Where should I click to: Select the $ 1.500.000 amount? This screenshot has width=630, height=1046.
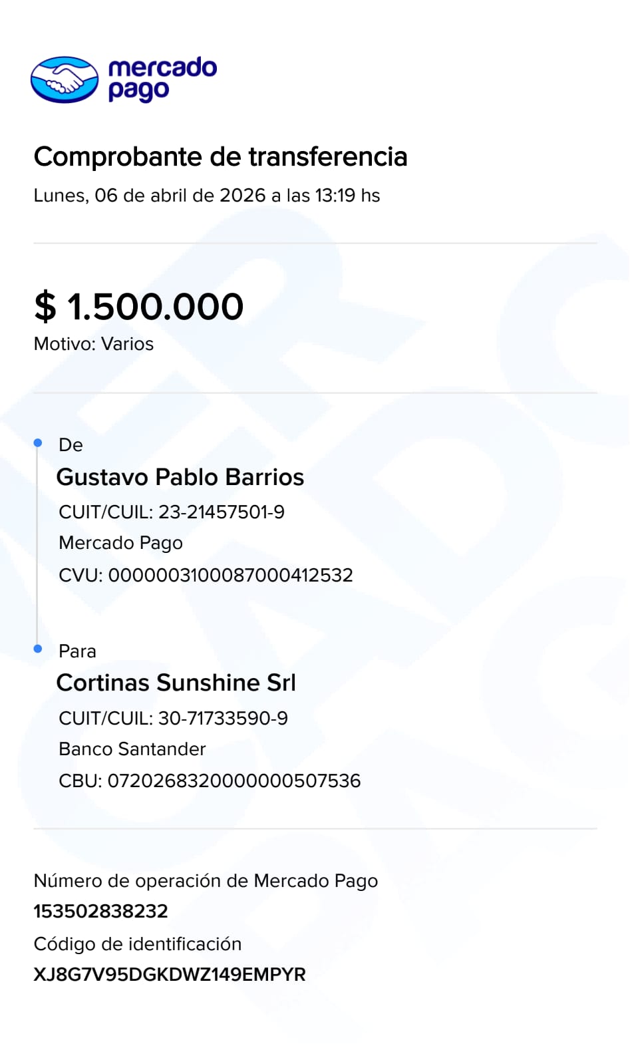tap(139, 307)
